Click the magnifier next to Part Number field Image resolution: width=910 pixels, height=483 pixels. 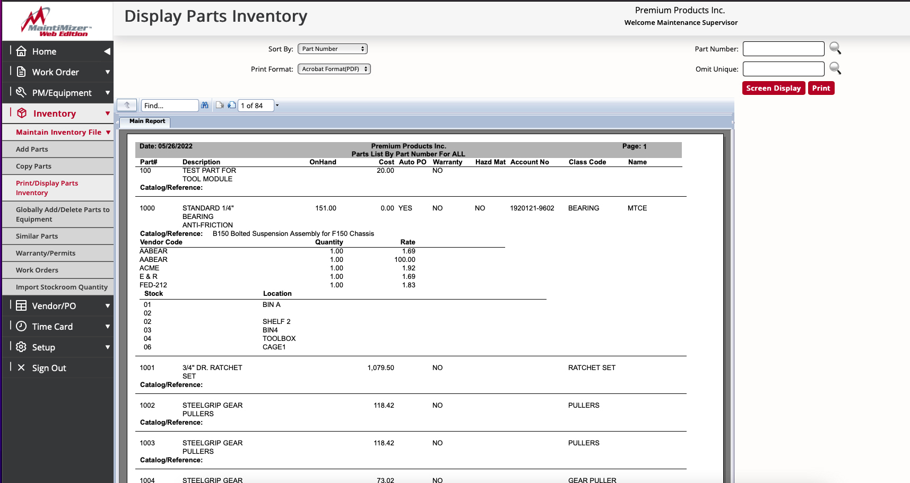coord(835,48)
